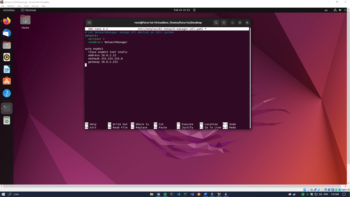Open Visual Studio from Windows taskbar
This screenshot has width=350, height=197.
192,194
